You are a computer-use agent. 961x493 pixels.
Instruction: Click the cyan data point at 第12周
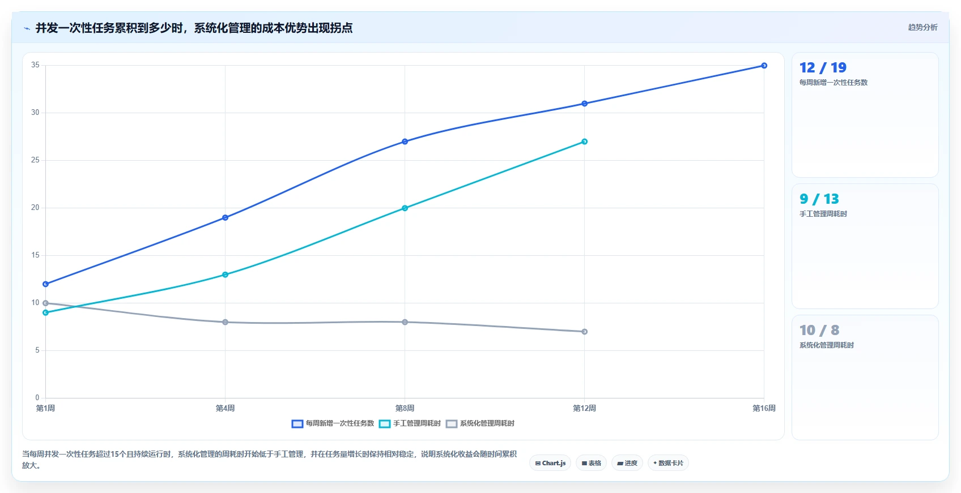coord(585,142)
